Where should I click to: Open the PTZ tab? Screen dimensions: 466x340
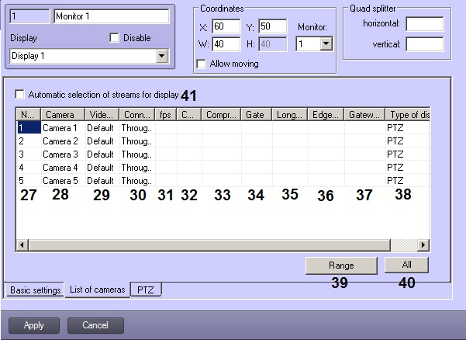(x=145, y=290)
